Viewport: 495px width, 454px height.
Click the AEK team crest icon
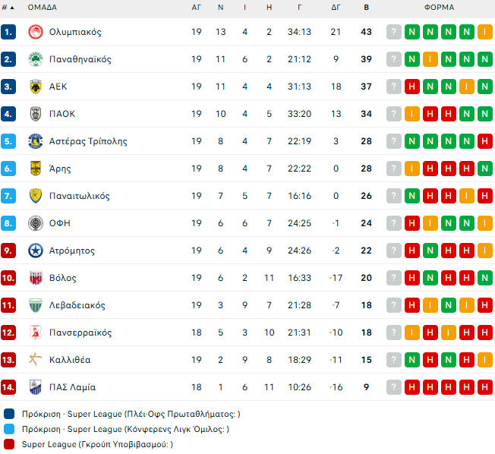point(35,87)
